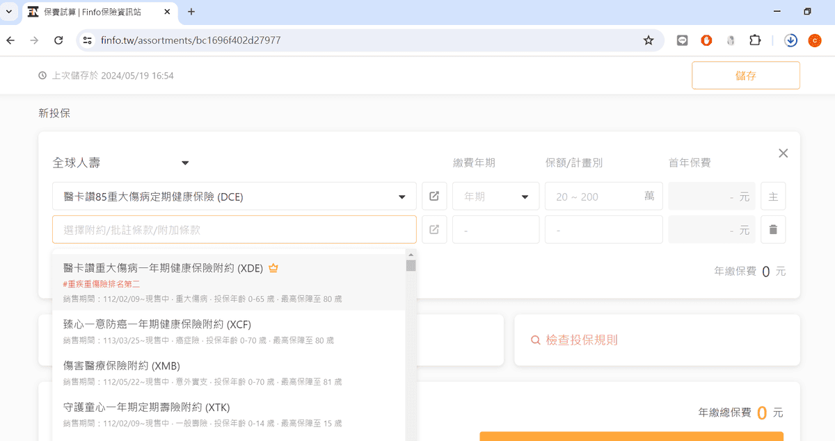Click the browser forward arrow
This screenshot has width=835, height=441.
coord(34,40)
